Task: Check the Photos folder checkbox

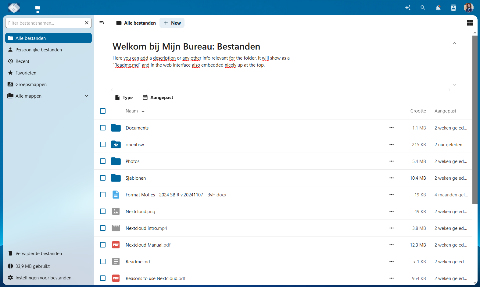Action: tap(103, 161)
